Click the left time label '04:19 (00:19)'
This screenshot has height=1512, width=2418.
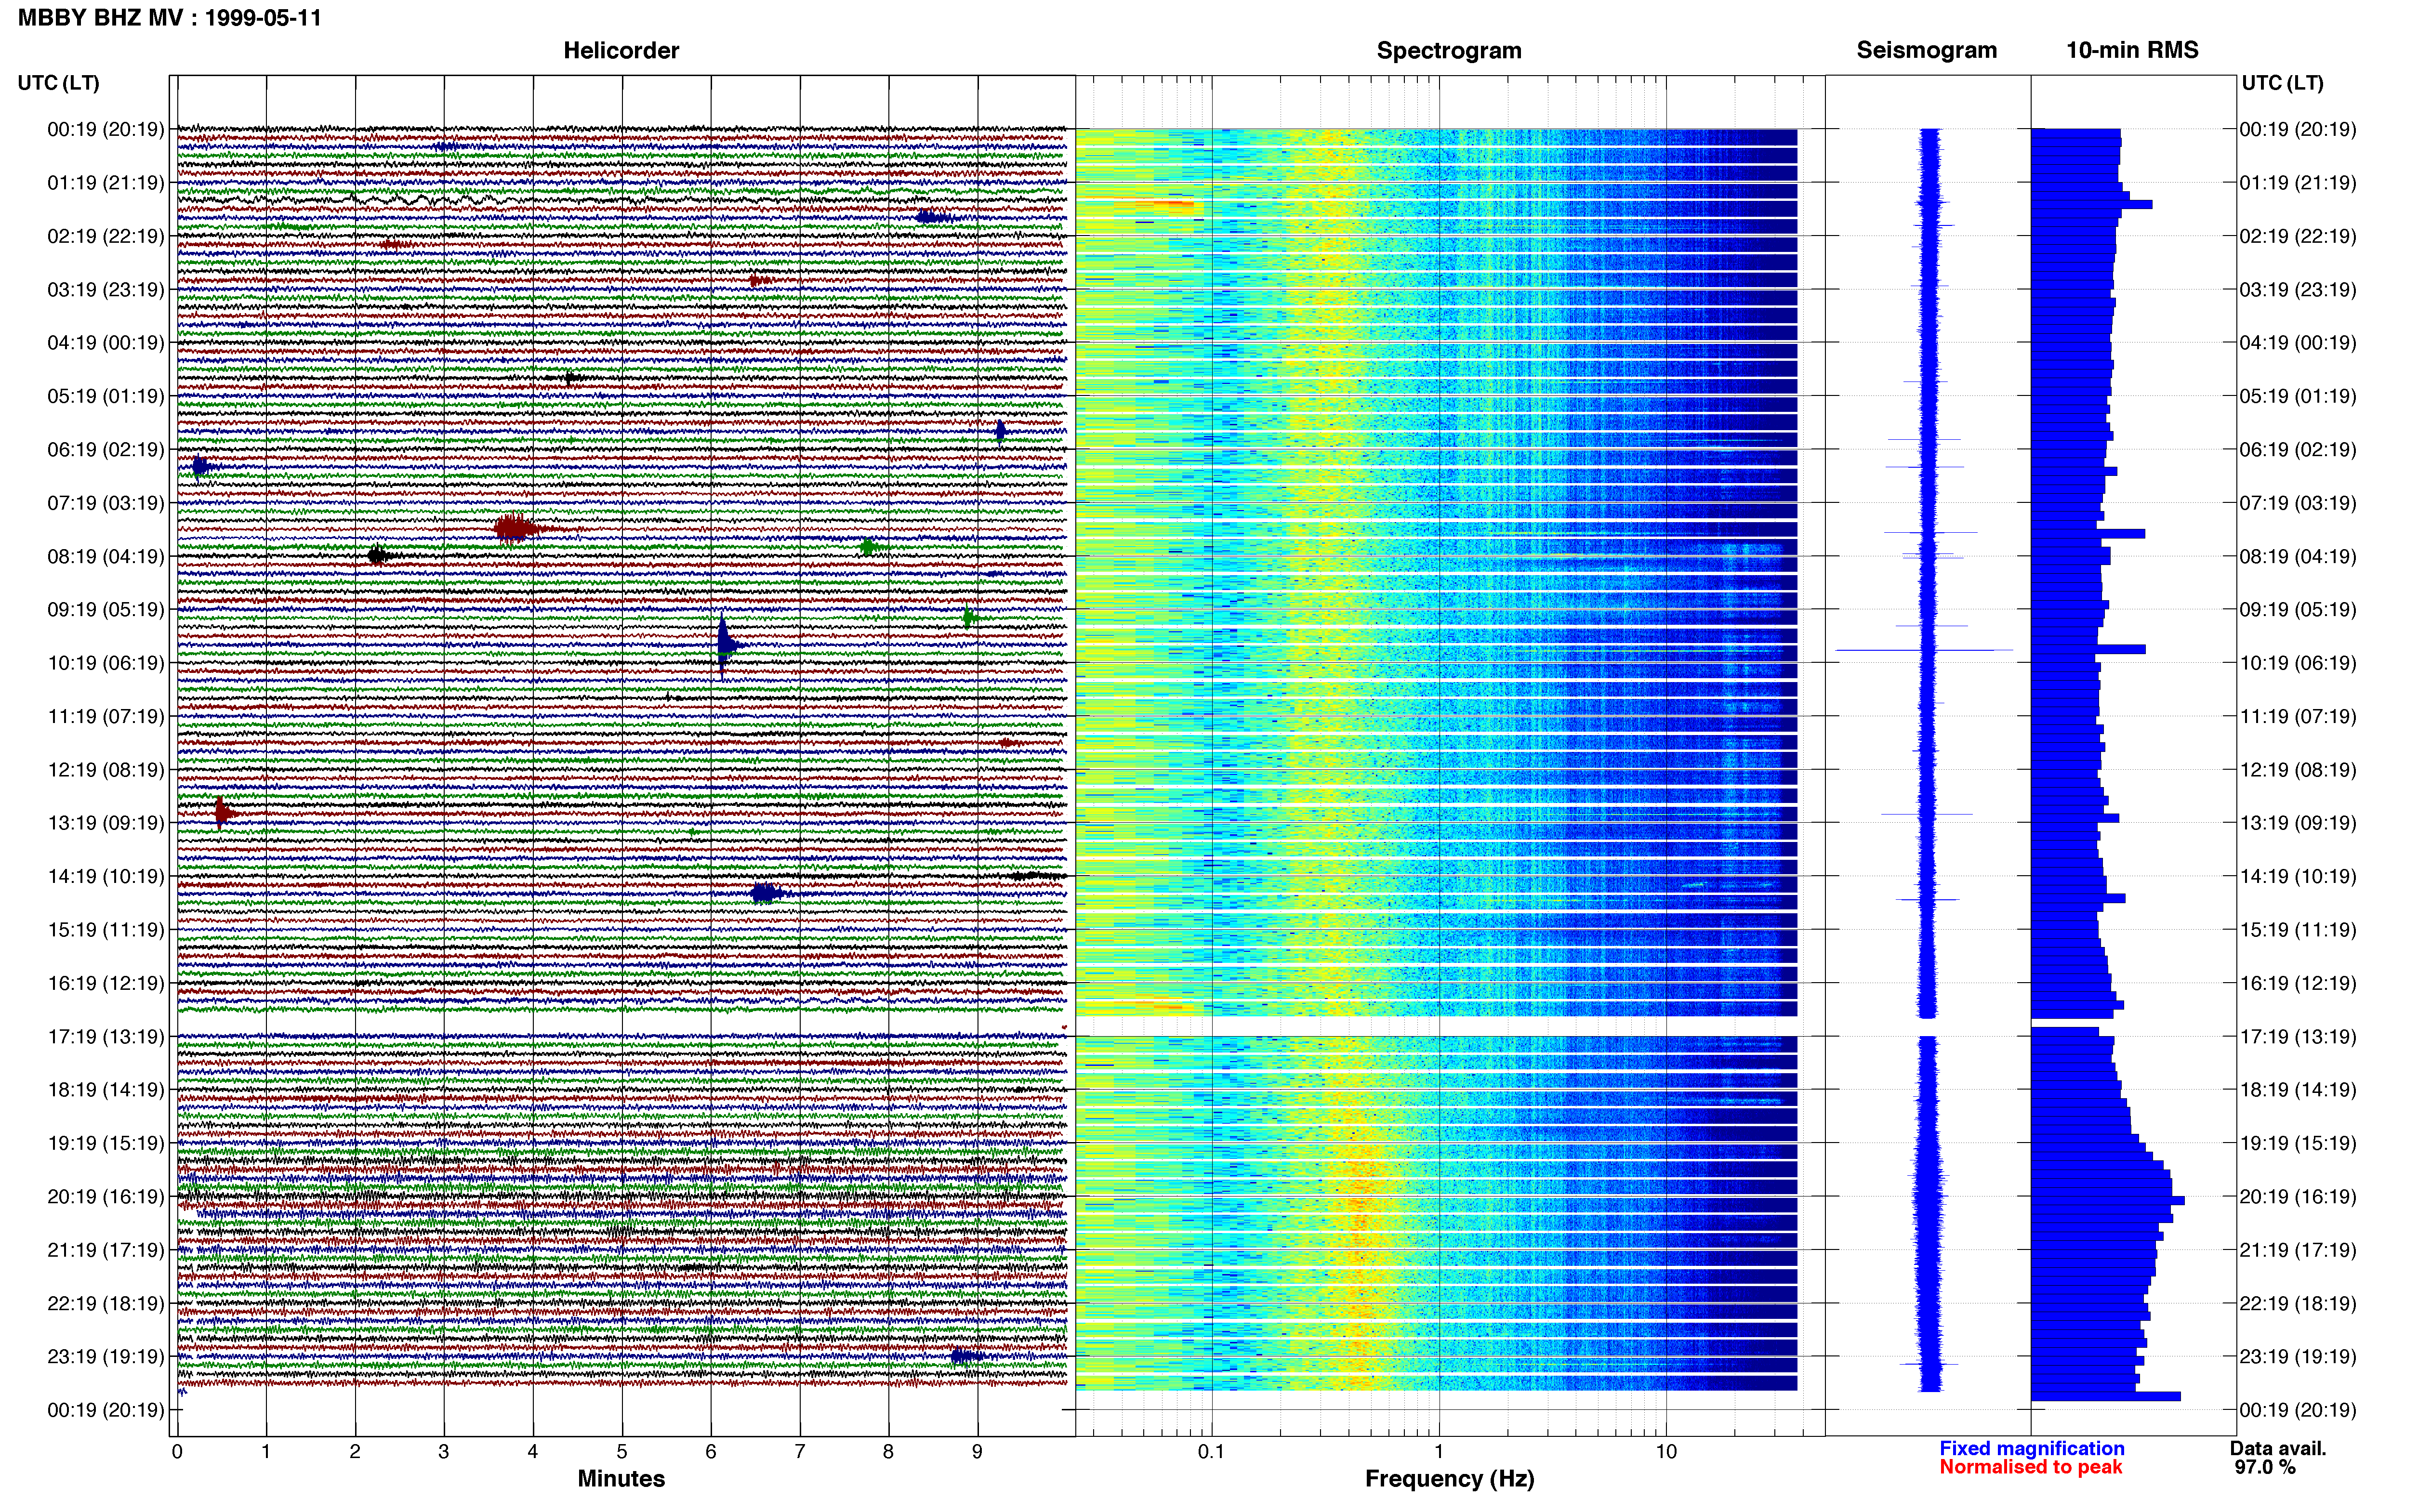coord(106,343)
